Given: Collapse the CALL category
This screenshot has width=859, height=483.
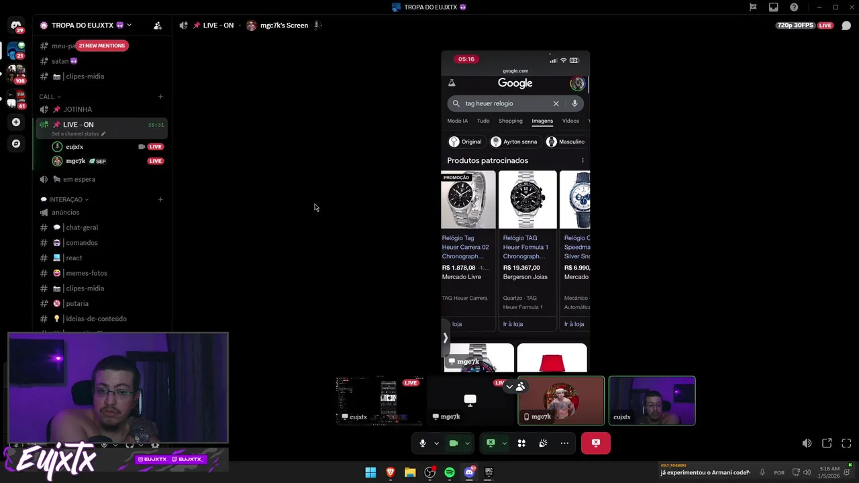Looking at the screenshot, I should point(50,97).
